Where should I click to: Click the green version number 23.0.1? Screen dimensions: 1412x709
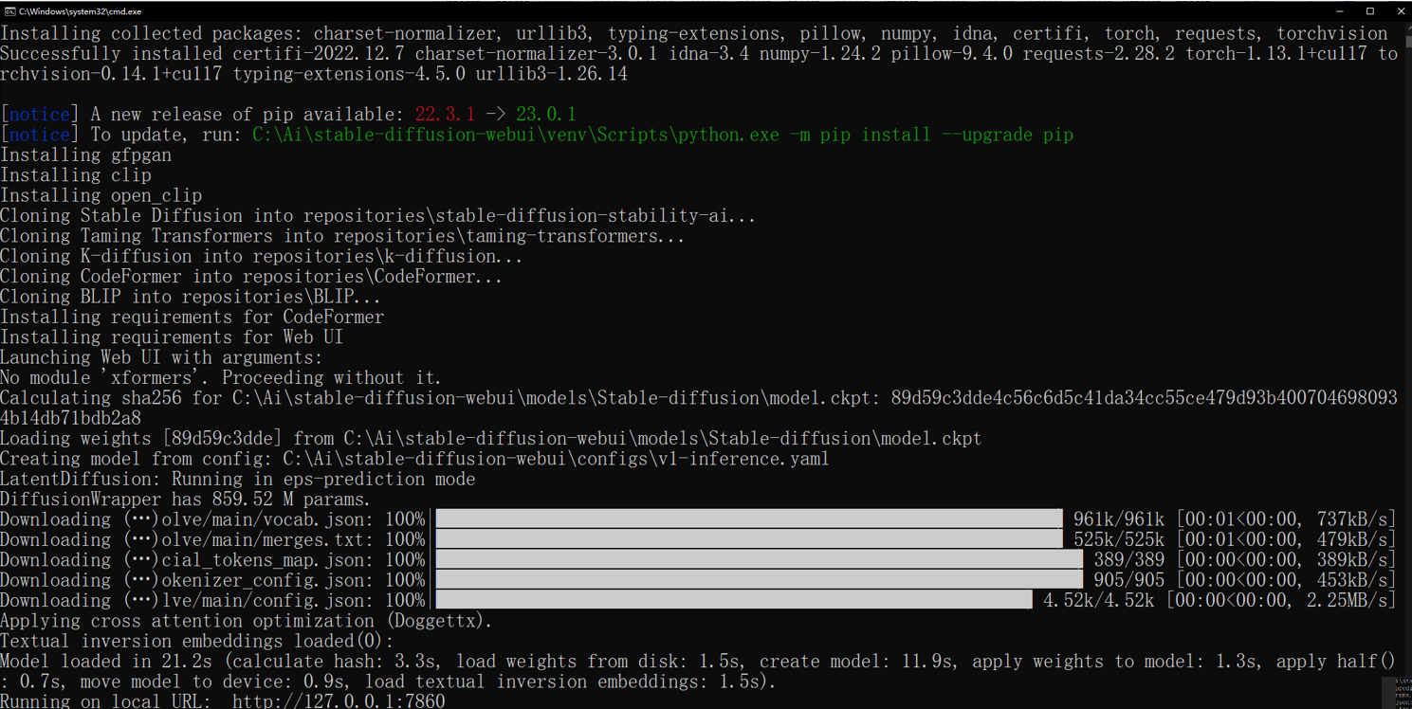click(x=545, y=115)
